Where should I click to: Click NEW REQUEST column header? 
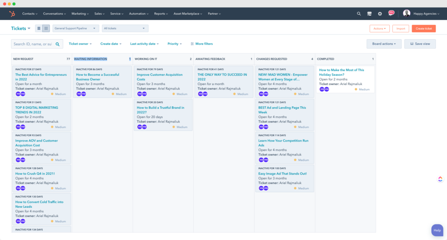23,59
